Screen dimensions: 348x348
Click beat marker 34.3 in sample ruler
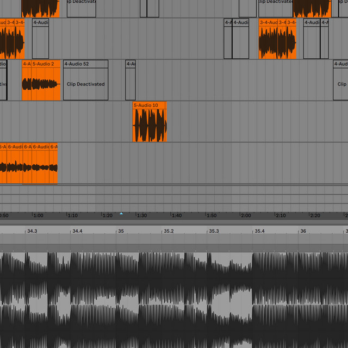coord(32,231)
